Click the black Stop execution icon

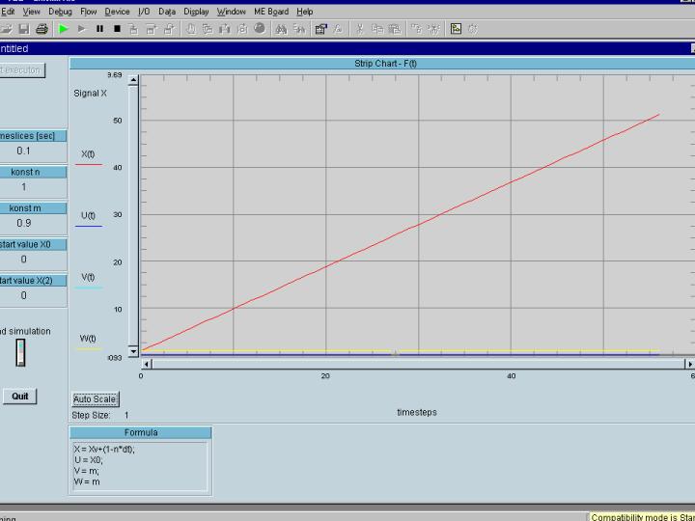[x=117, y=29]
